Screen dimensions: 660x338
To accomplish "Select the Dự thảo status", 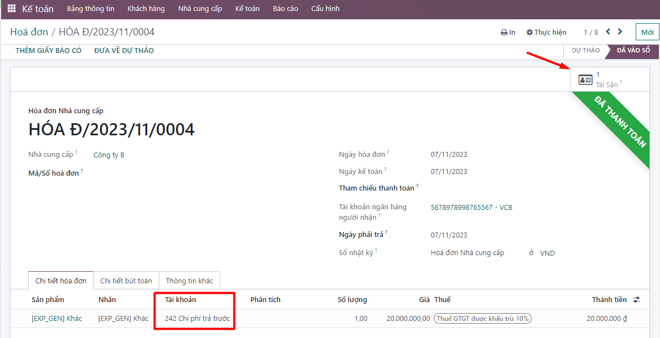I will click(x=585, y=50).
